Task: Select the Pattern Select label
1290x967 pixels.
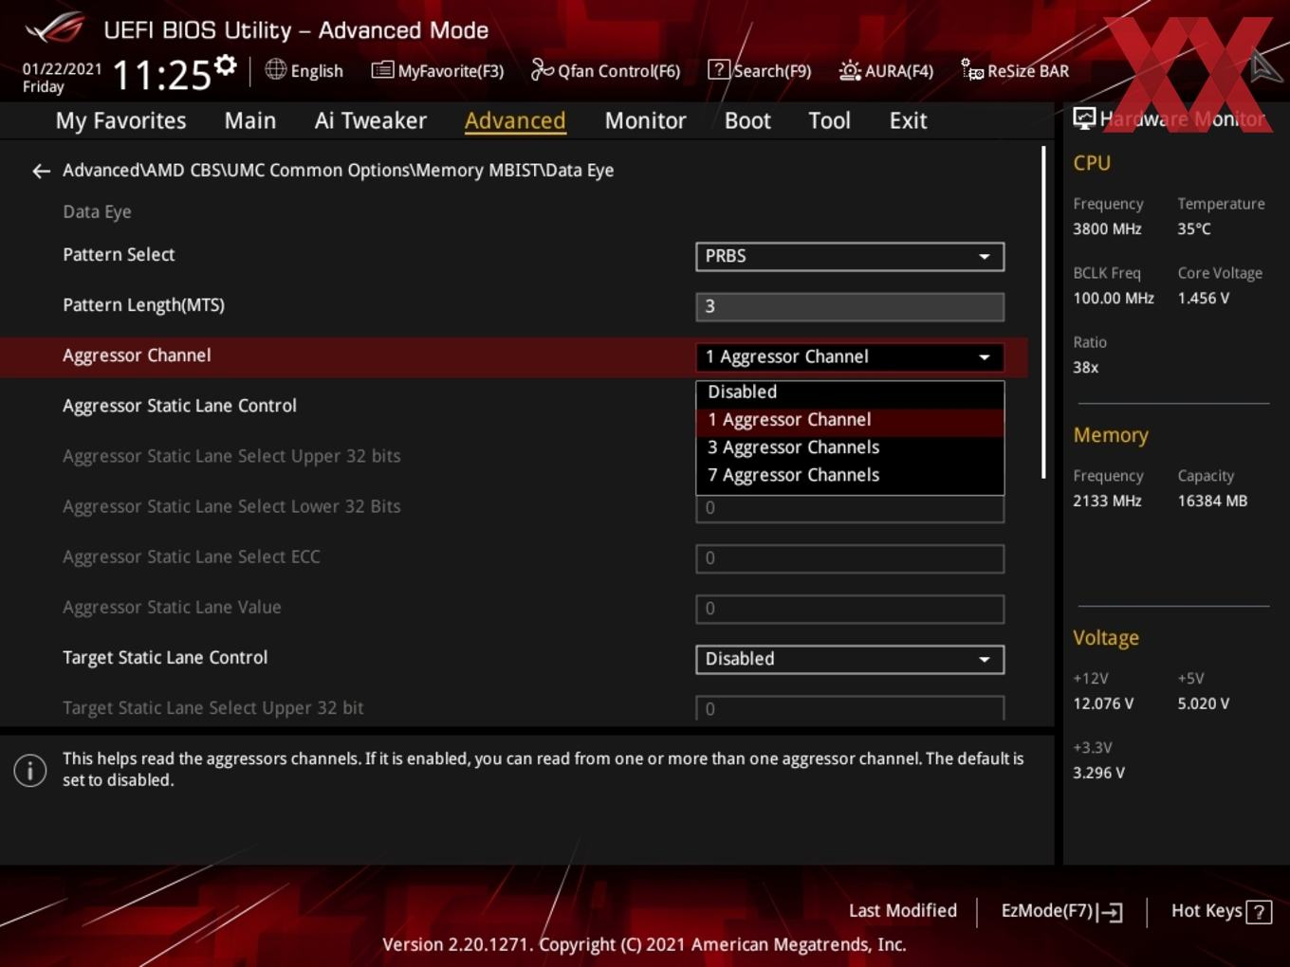Action: pos(119,254)
